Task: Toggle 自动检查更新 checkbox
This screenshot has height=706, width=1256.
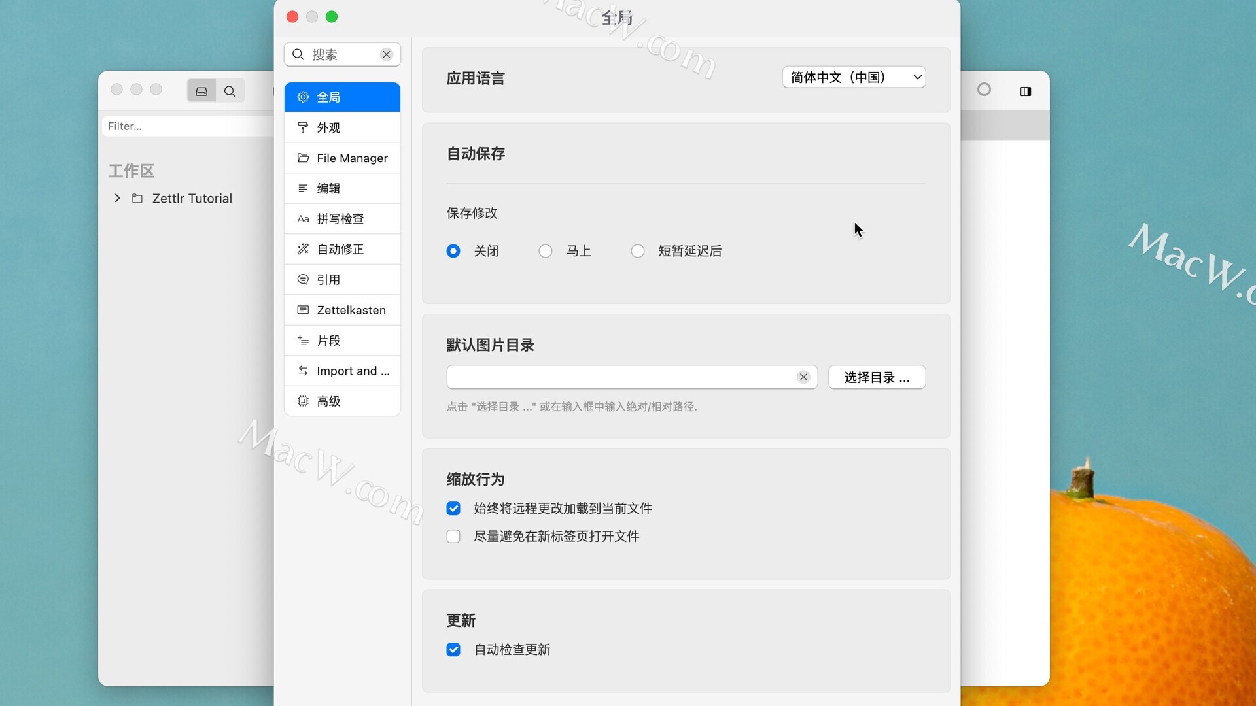Action: pos(453,650)
